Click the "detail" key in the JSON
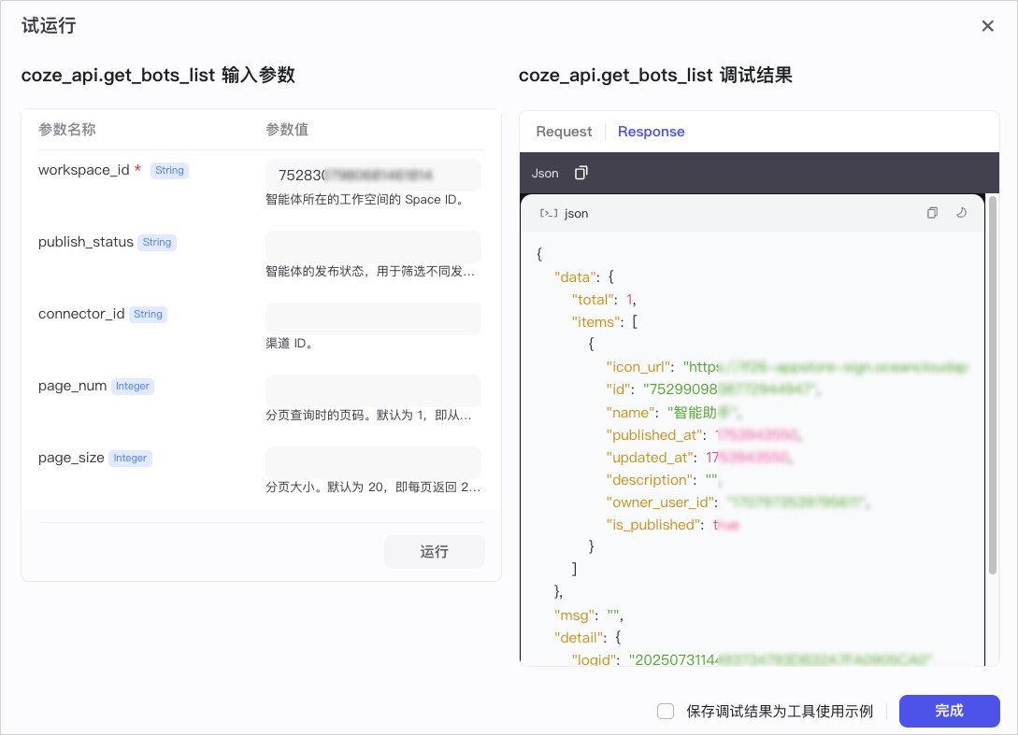This screenshot has width=1018, height=735. coord(580,638)
